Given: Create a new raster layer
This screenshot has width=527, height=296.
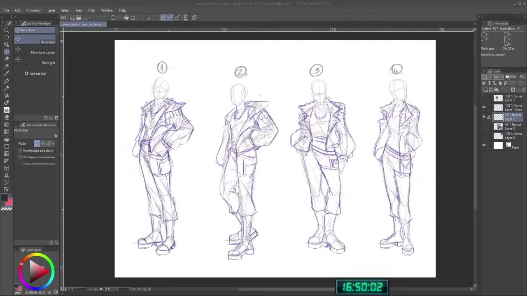Looking at the screenshot, I should (485, 90).
